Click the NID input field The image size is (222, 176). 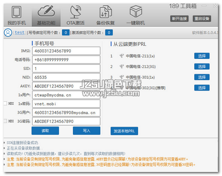[66, 77]
